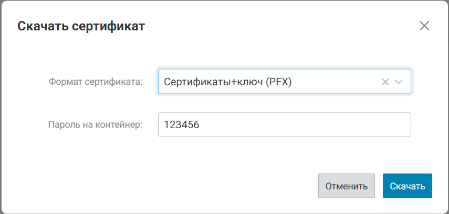Expand the certificate format dropdown arrow
This screenshot has height=214, width=449.
[x=399, y=82]
